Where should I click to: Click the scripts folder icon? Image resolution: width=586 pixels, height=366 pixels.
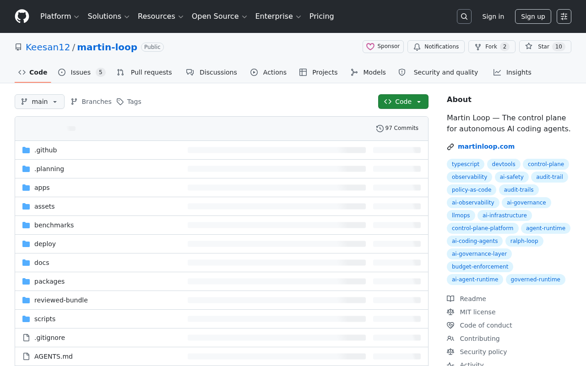[x=26, y=319]
